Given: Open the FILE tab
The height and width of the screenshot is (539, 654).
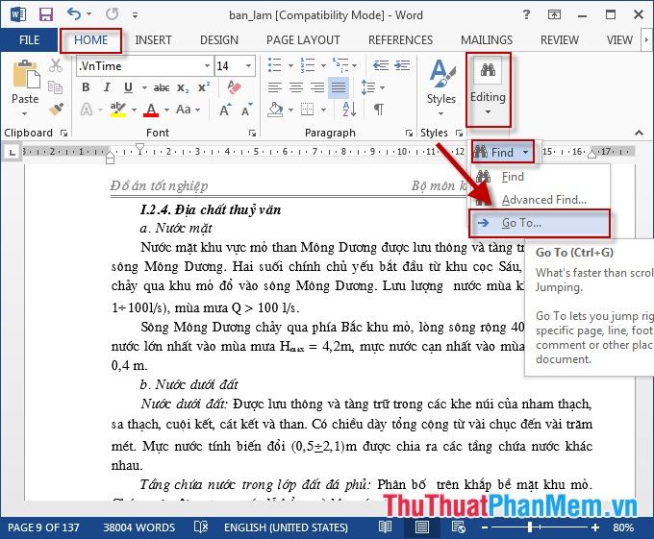Looking at the screenshot, I should 29,40.
